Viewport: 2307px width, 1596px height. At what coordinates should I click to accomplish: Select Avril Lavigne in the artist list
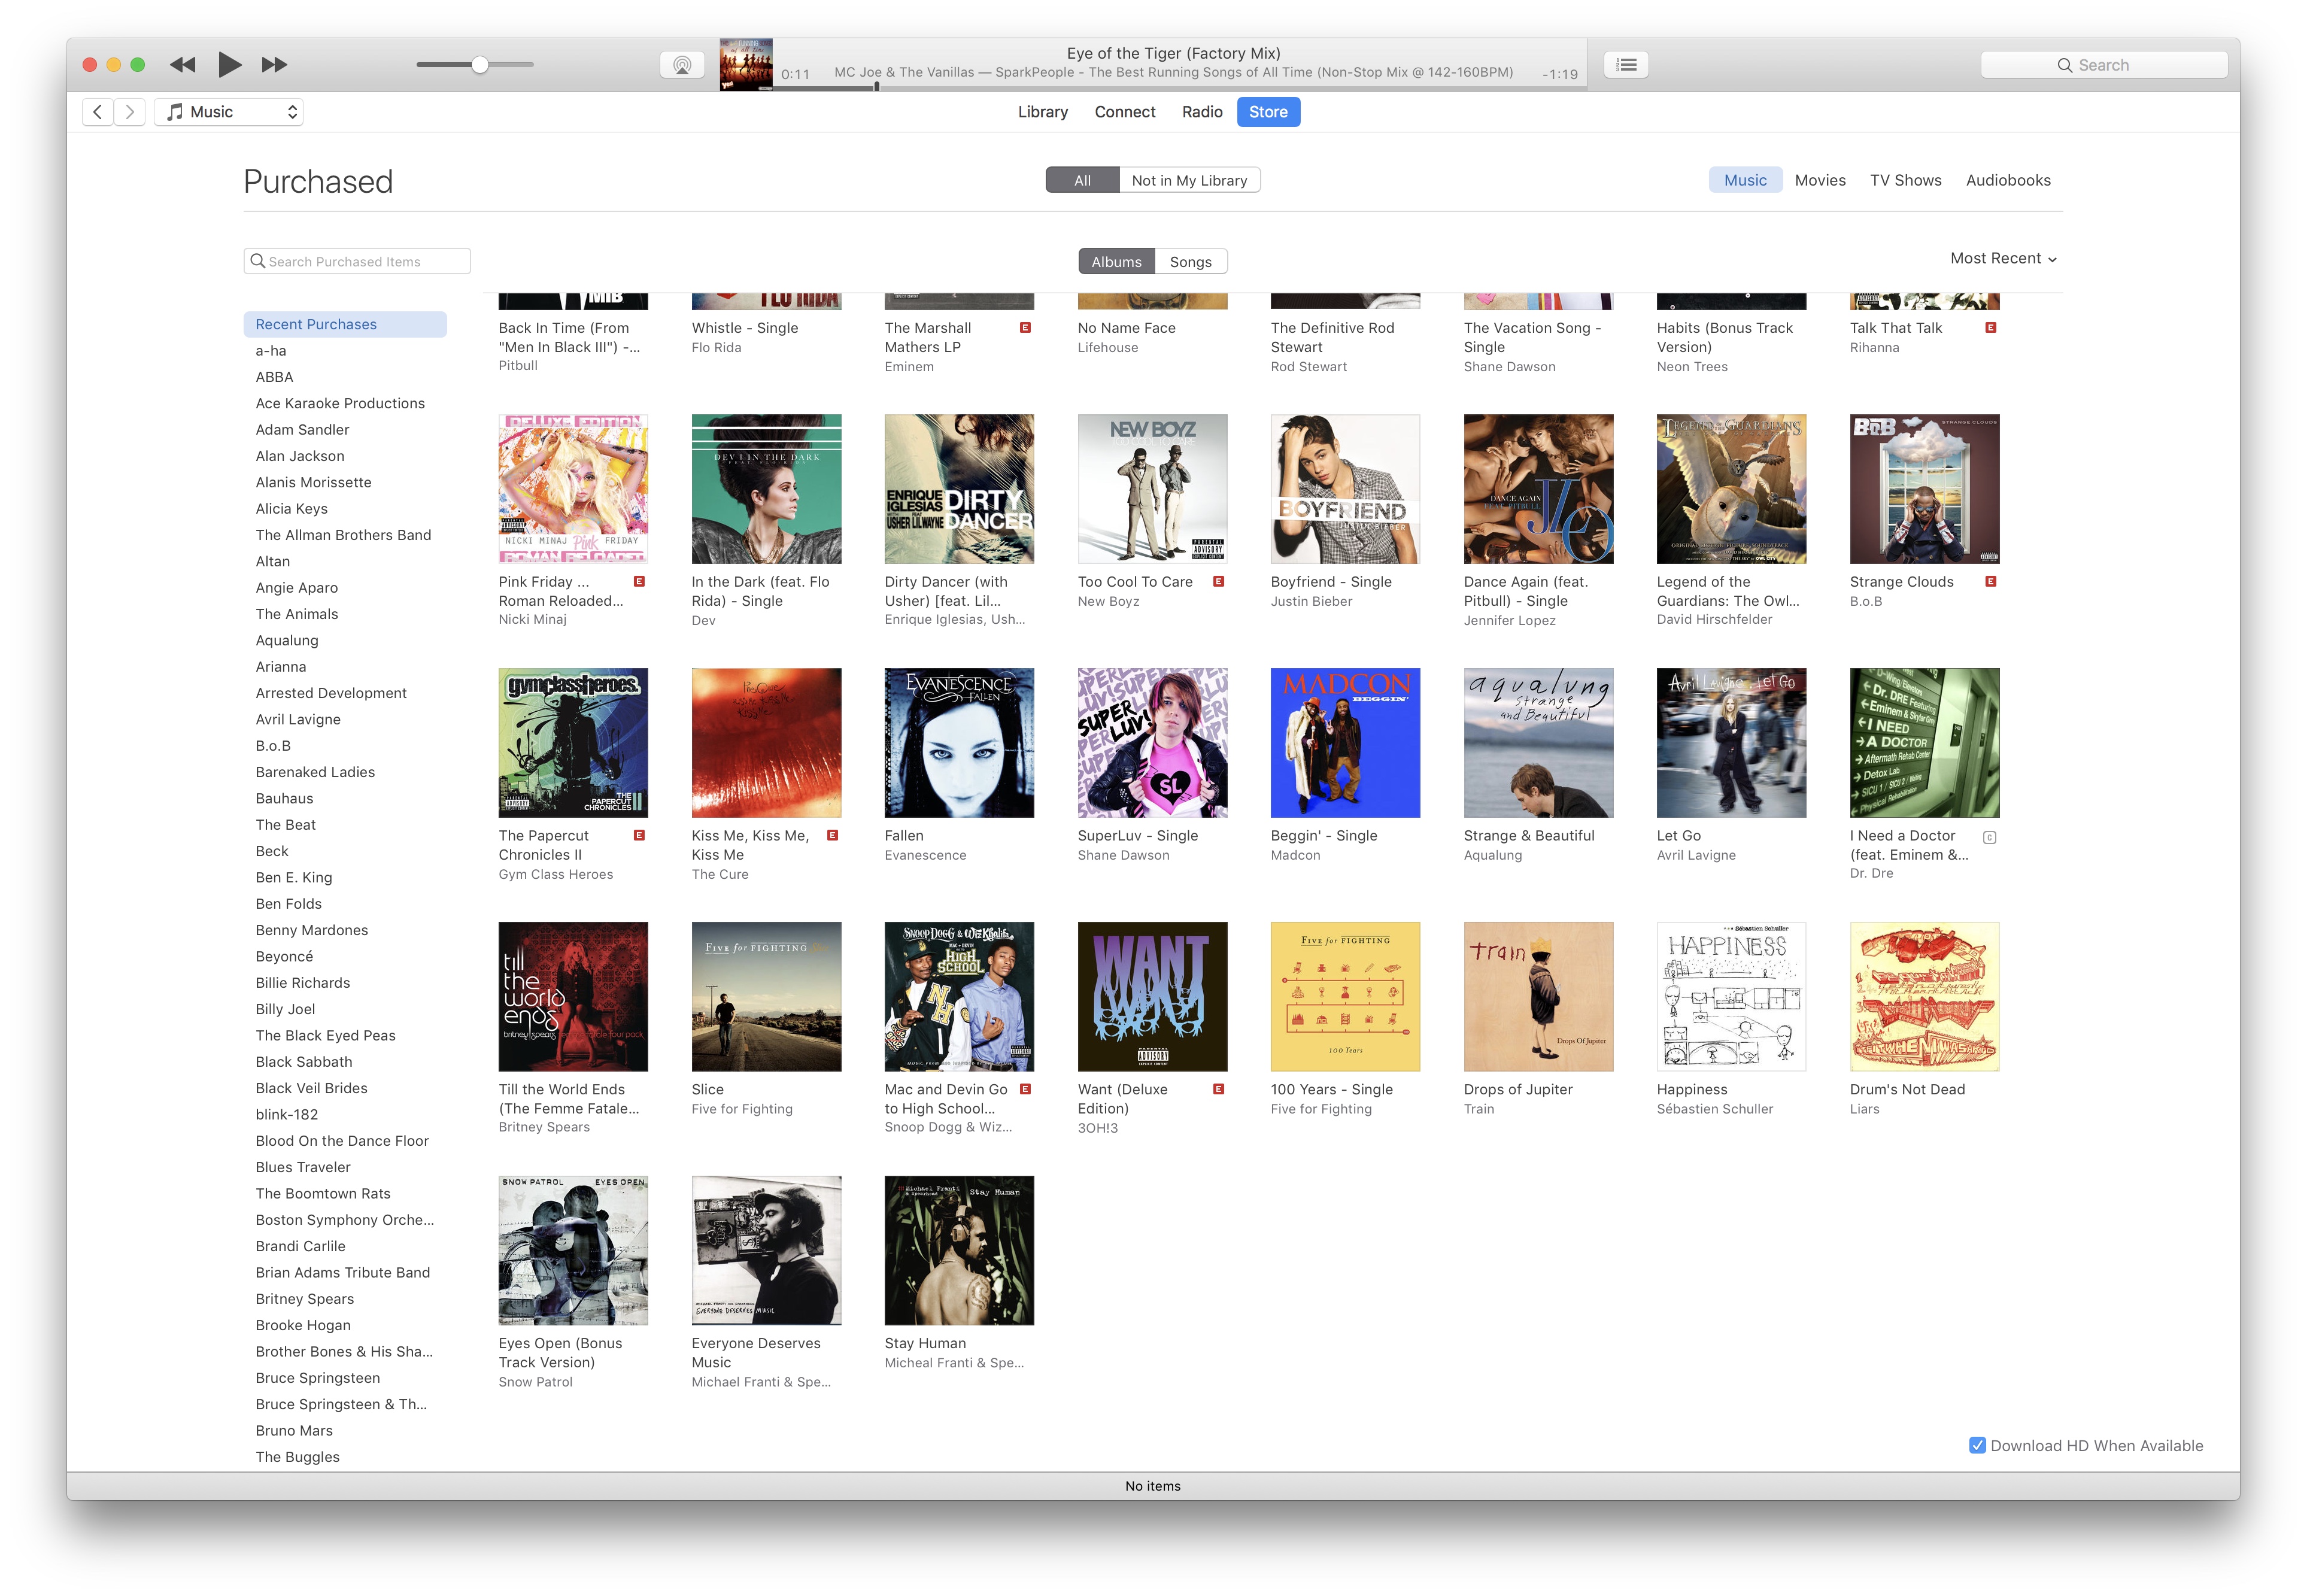[x=298, y=719]
